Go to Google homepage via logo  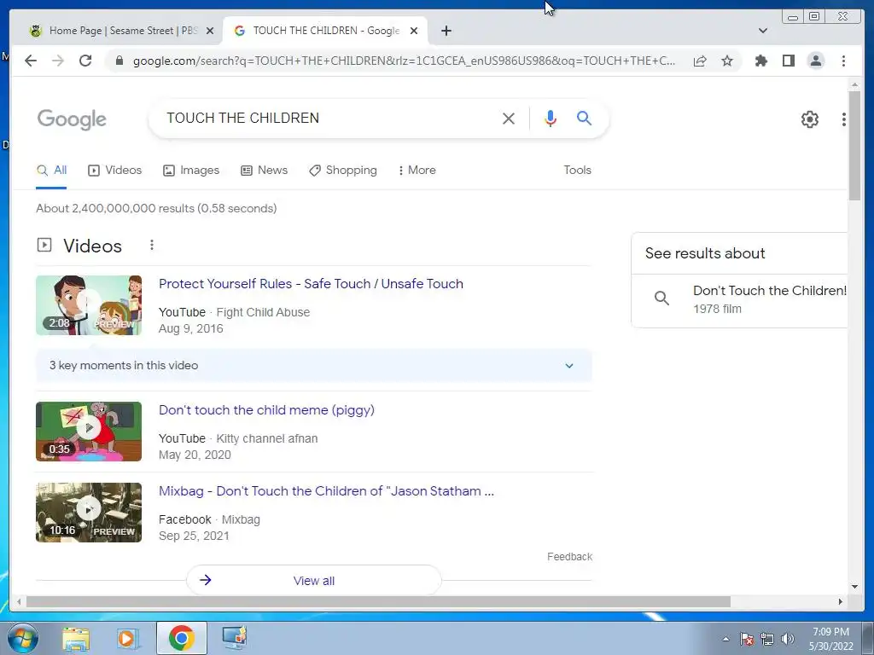coord(72,119)
